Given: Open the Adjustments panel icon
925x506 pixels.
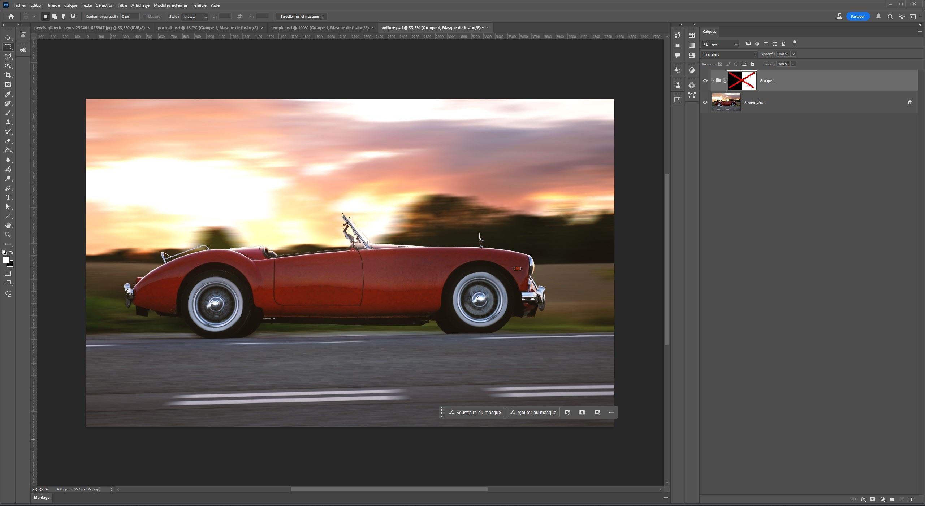Looking at the screenshot, I should pos(692,70).
